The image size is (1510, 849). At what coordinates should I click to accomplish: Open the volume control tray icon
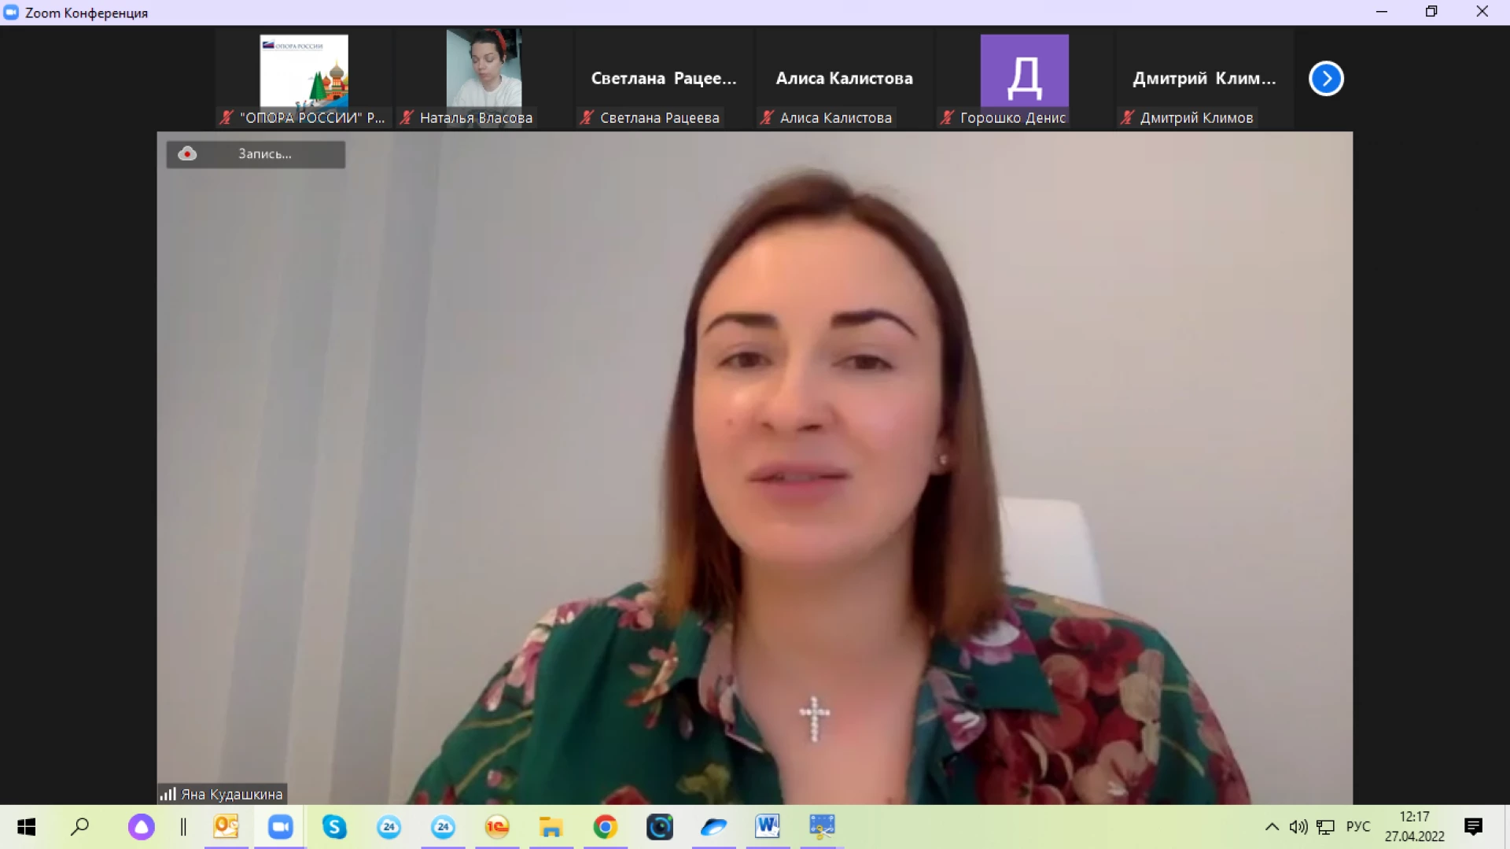click(1298, 827)
